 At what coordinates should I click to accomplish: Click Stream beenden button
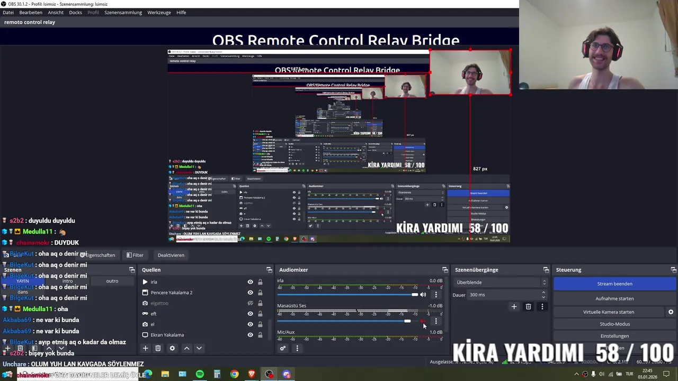pyautogui.click(x=615, y=284)
